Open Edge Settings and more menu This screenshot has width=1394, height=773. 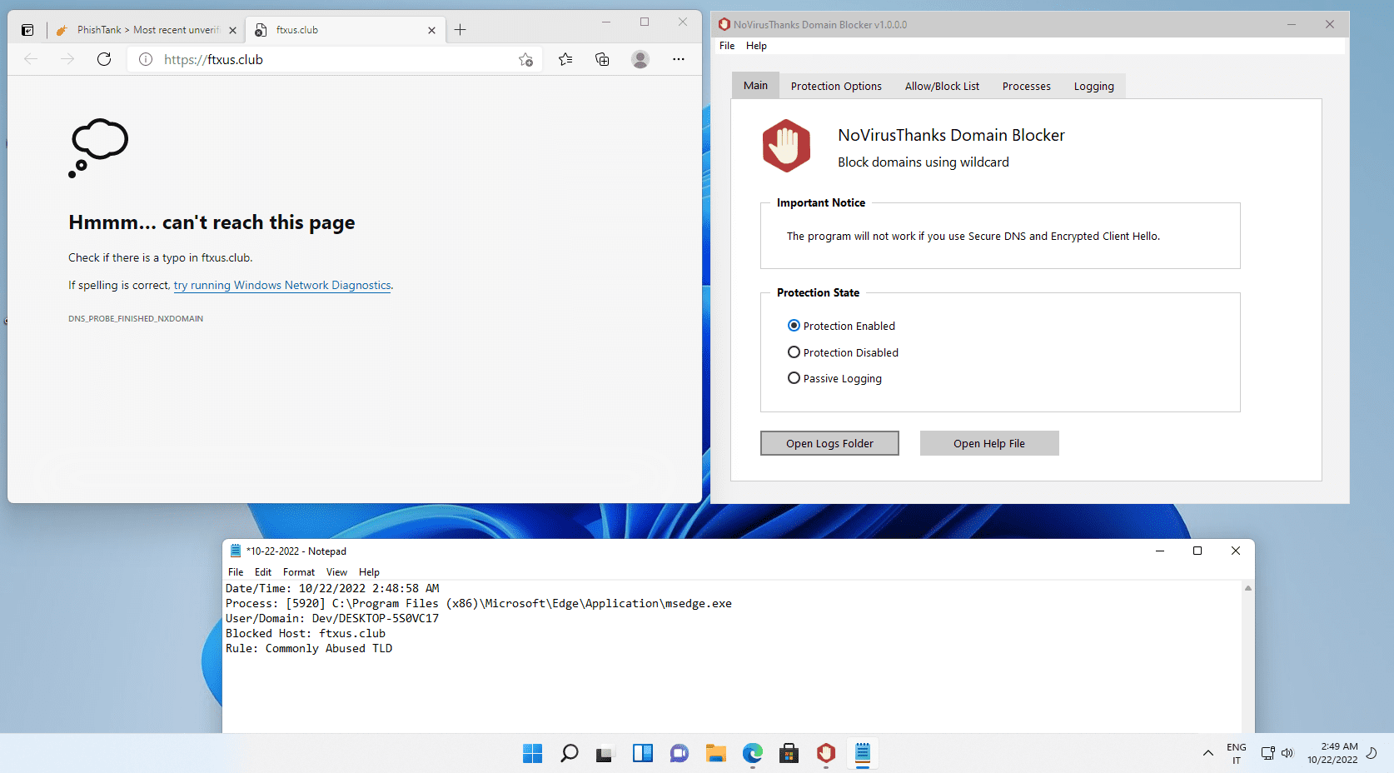(x=679, y=59)
